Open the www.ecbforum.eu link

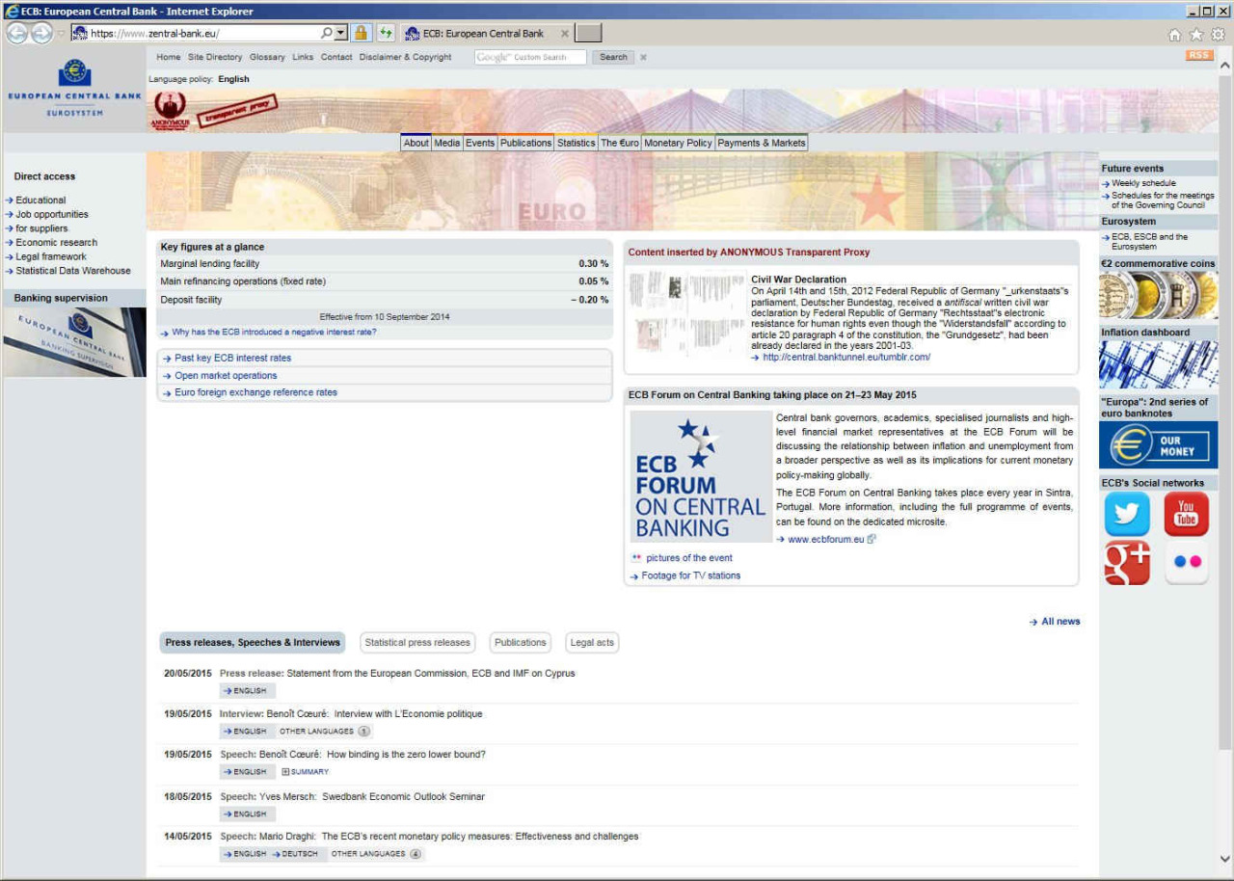[826, 539]
